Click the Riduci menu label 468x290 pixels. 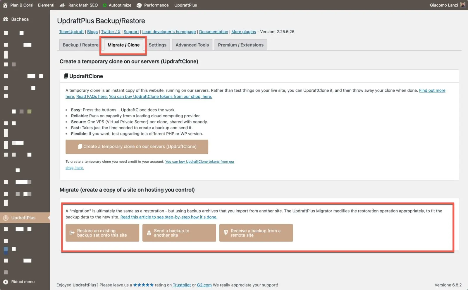23,282
